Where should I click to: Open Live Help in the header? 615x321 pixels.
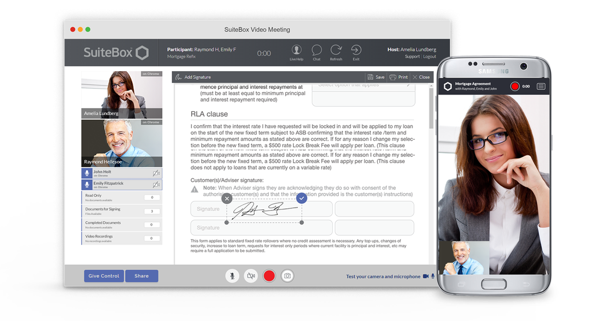tap(296, 52)
